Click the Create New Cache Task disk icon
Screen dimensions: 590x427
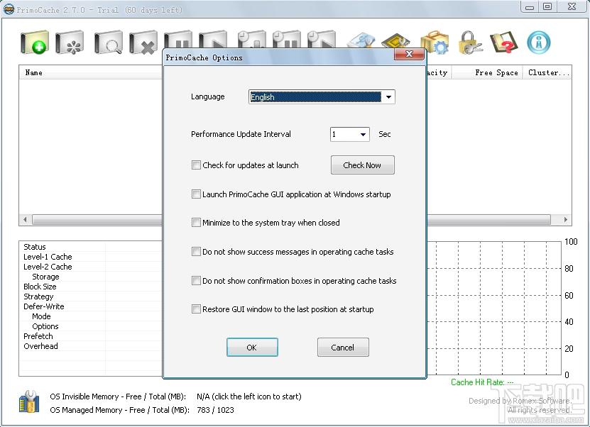coord(34,43)
